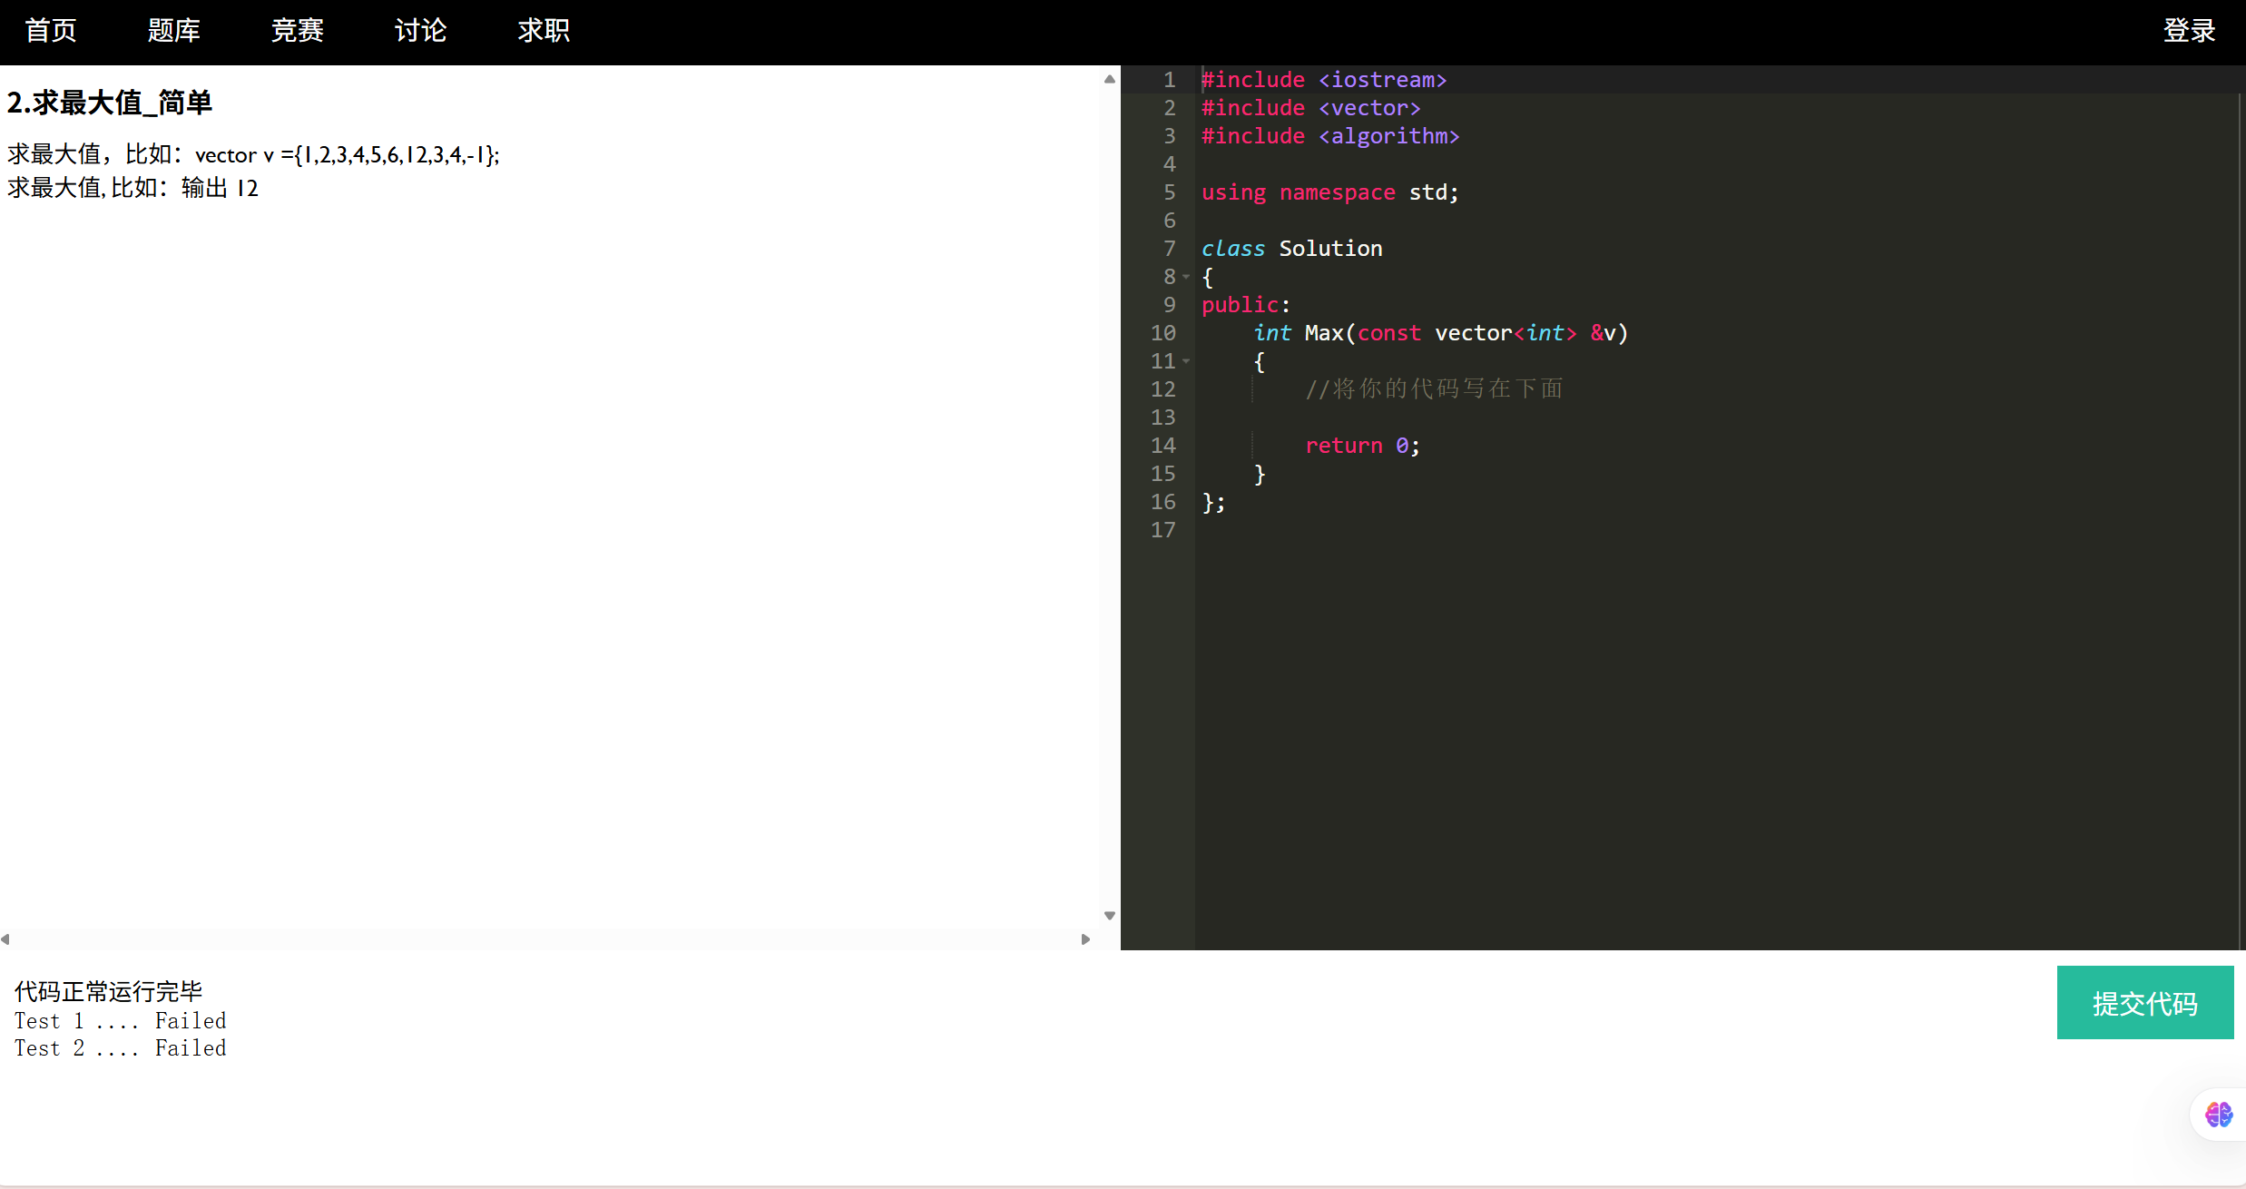Open 题库 problem bank menu item
Viewport: 2246px width, 1189px height.
(x=174, y=31)
